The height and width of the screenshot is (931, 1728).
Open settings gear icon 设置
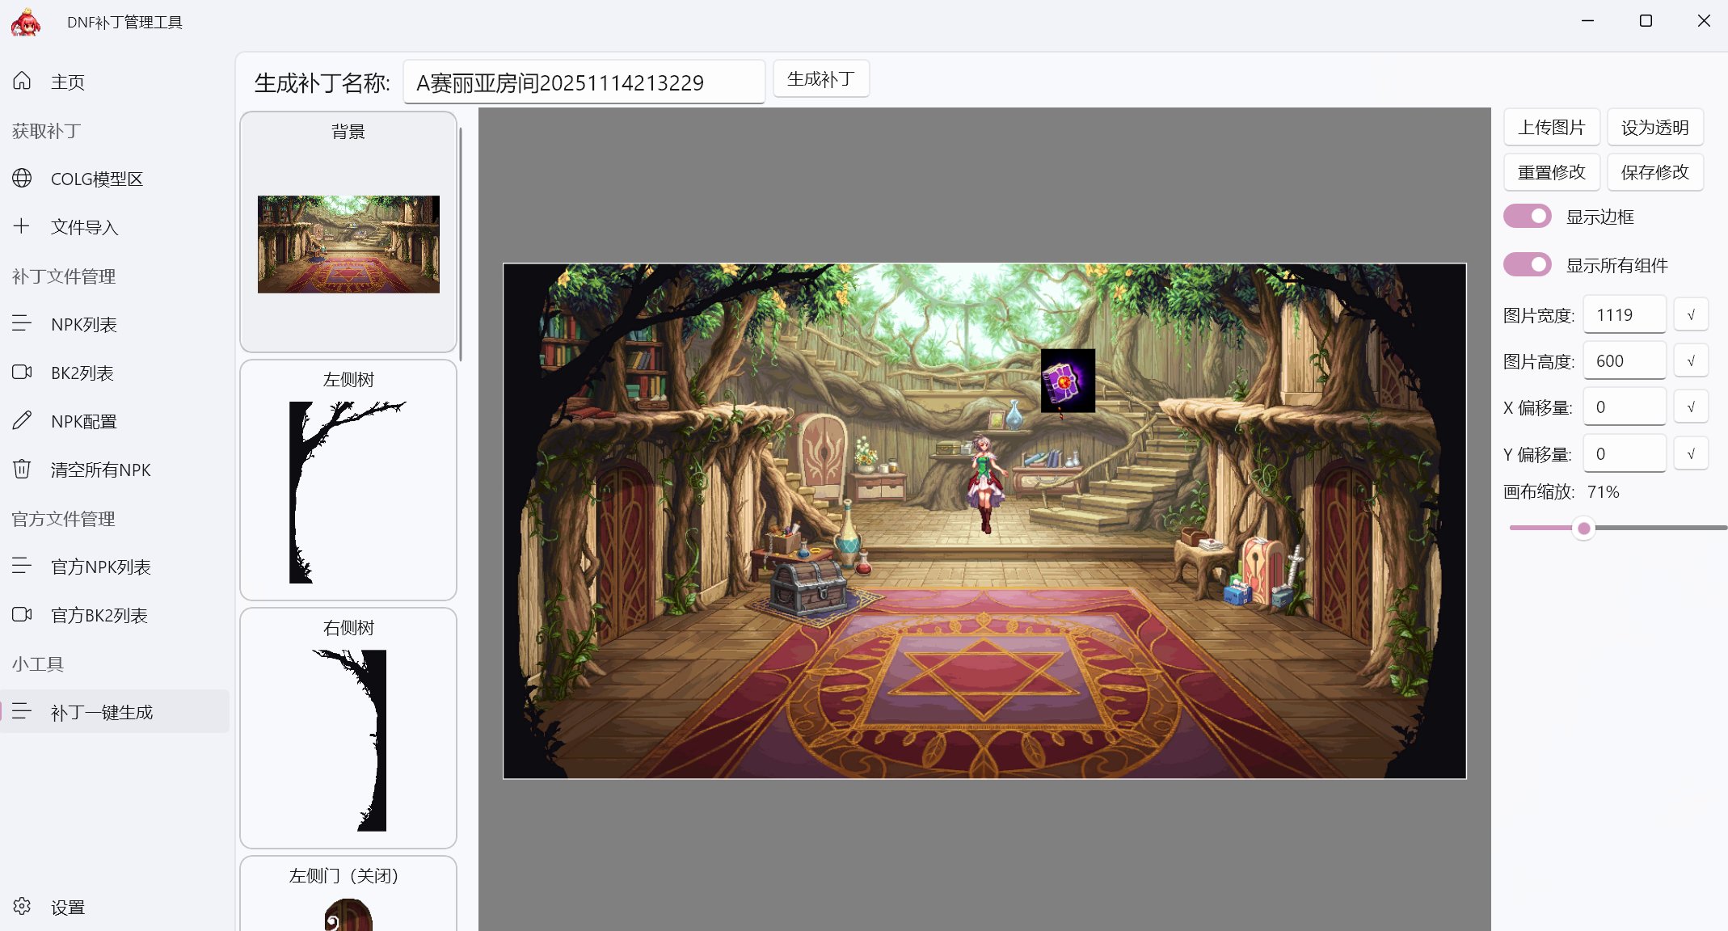point(22,906)
